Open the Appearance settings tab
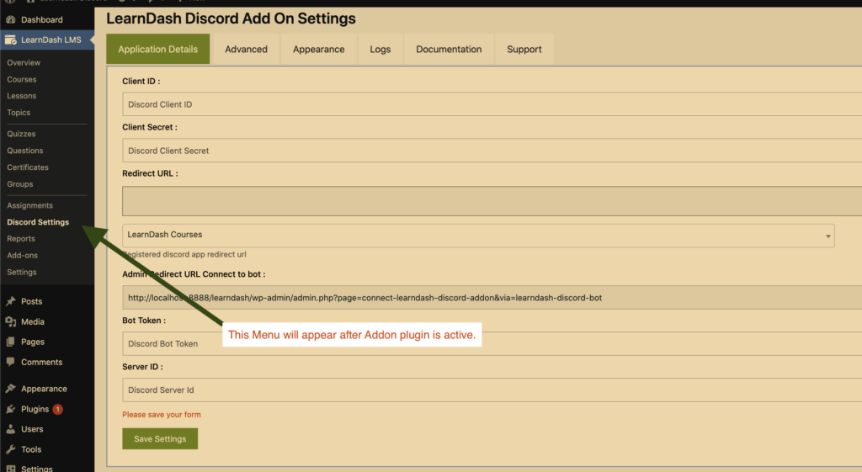Image resolution: width=862 pixels, height=472 pixels. click(x=318, y=49)
